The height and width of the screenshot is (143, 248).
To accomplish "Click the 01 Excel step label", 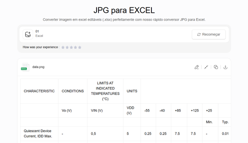I will [39, 33].
